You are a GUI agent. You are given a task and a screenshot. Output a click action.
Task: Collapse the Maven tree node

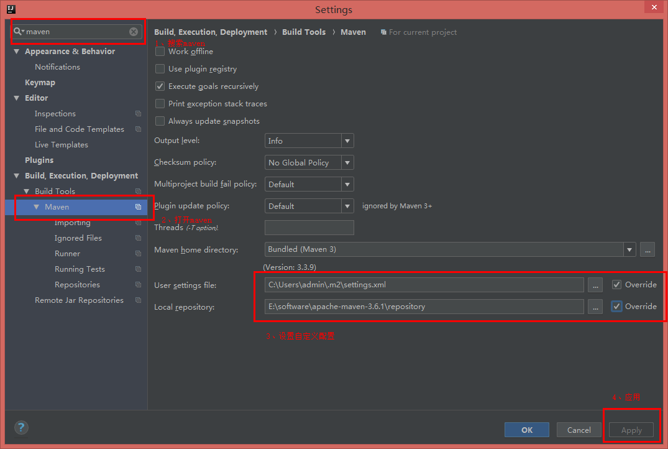36,207
